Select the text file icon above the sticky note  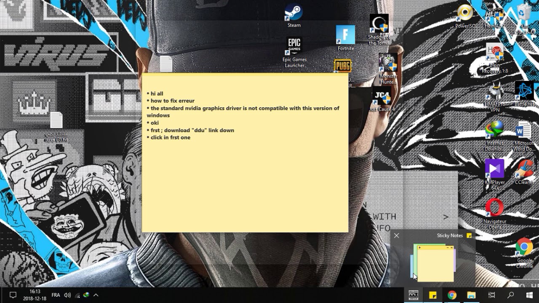(166, 64)
